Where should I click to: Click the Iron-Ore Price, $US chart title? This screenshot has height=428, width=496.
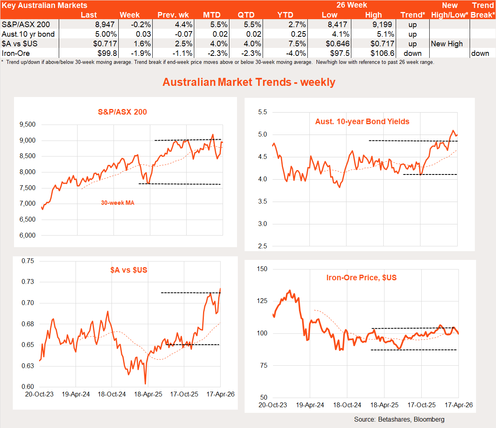point(361,278)
